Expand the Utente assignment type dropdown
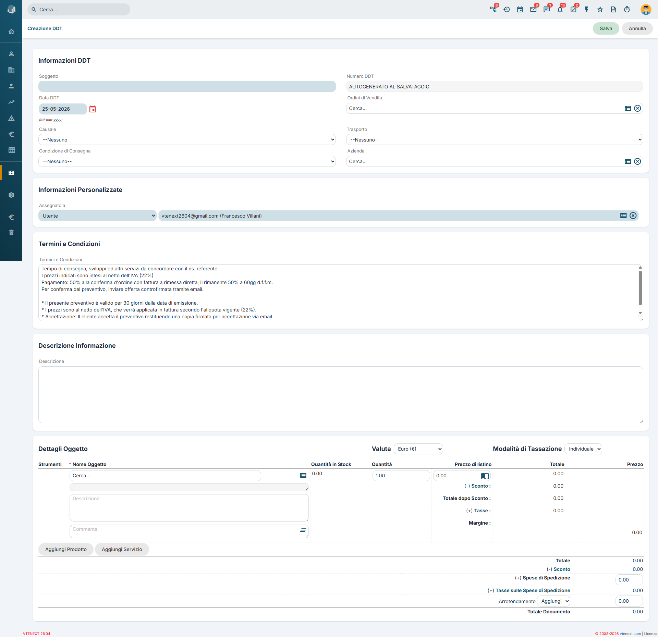 coord(97,216)
